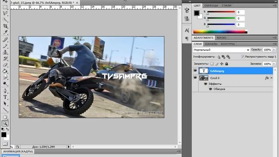Switch to the Masks tab
The height and width of the screenshot is (157, 279).
point(221,38)
